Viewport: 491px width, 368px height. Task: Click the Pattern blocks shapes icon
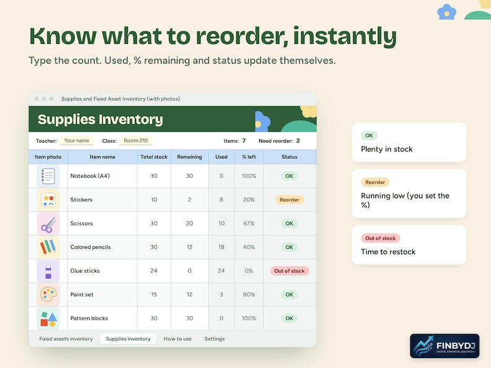point(48,318)
